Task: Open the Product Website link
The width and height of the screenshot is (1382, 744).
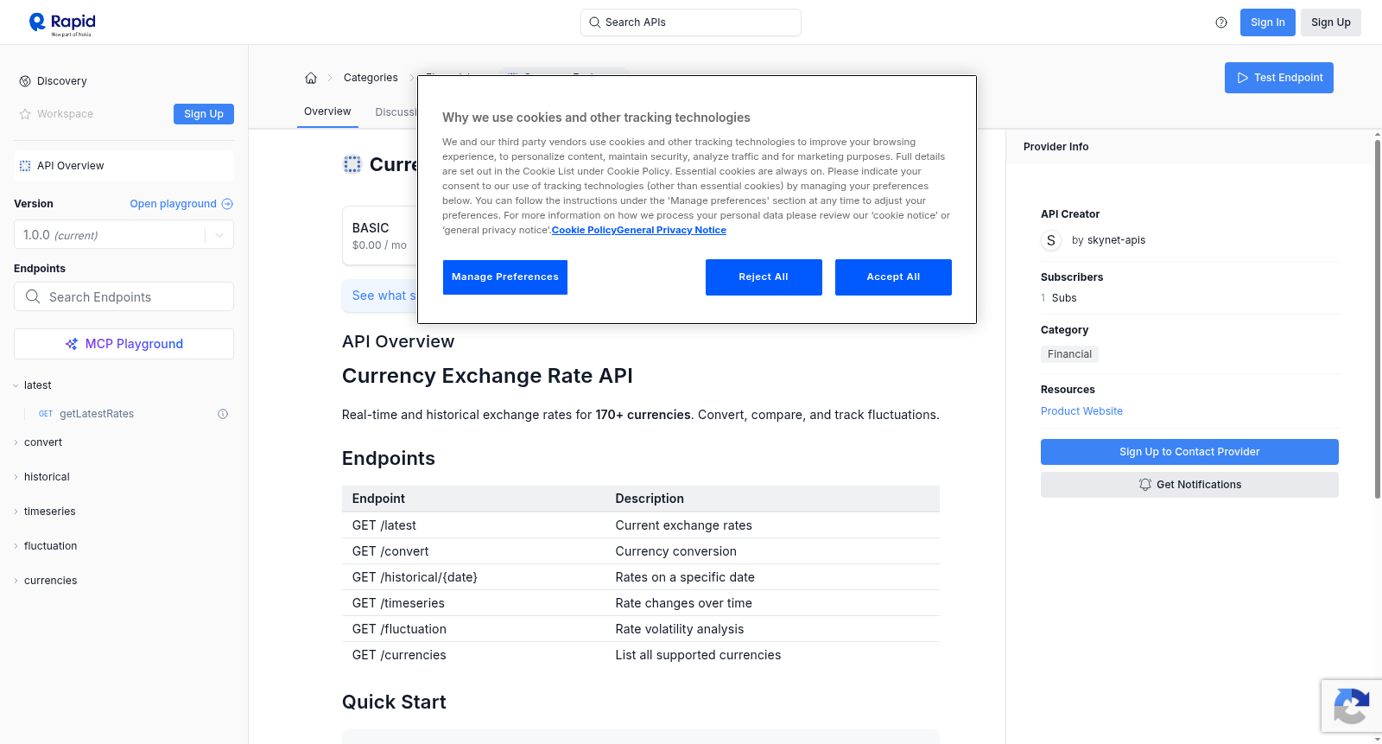Action: pyautogui.click(x=1081, y=411)
